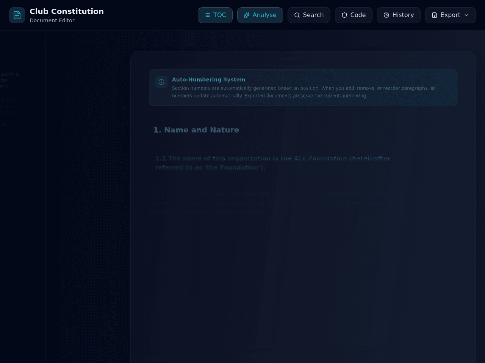
Task: Open the Search button
Action: click(309, 15)
